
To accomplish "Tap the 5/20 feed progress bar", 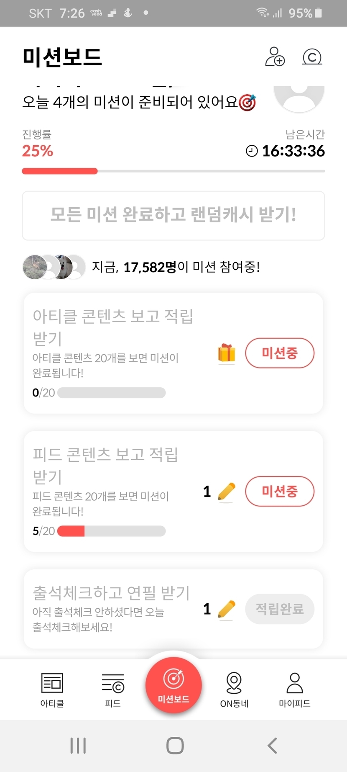I will coord(111,531).
